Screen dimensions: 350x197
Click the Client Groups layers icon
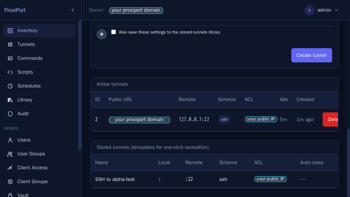click(10, 182)
